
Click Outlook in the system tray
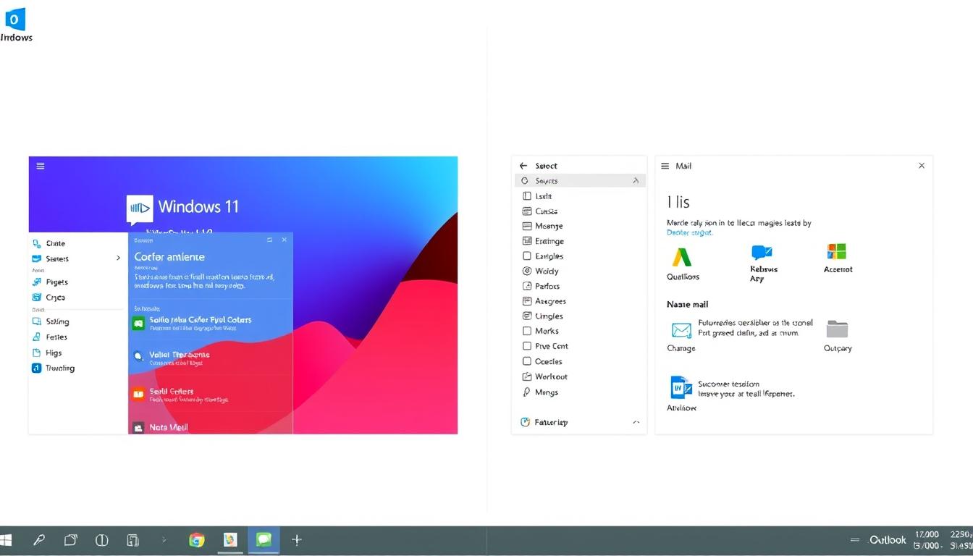click(888, 540)
